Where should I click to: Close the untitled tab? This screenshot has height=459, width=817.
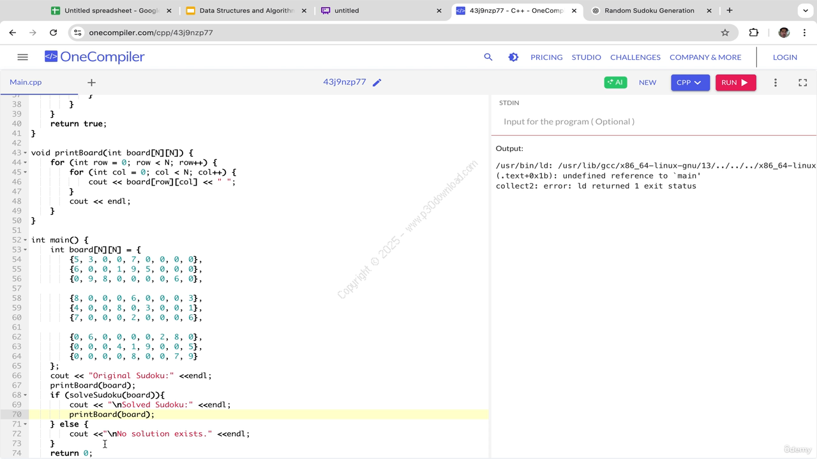[x=439, y=11]
